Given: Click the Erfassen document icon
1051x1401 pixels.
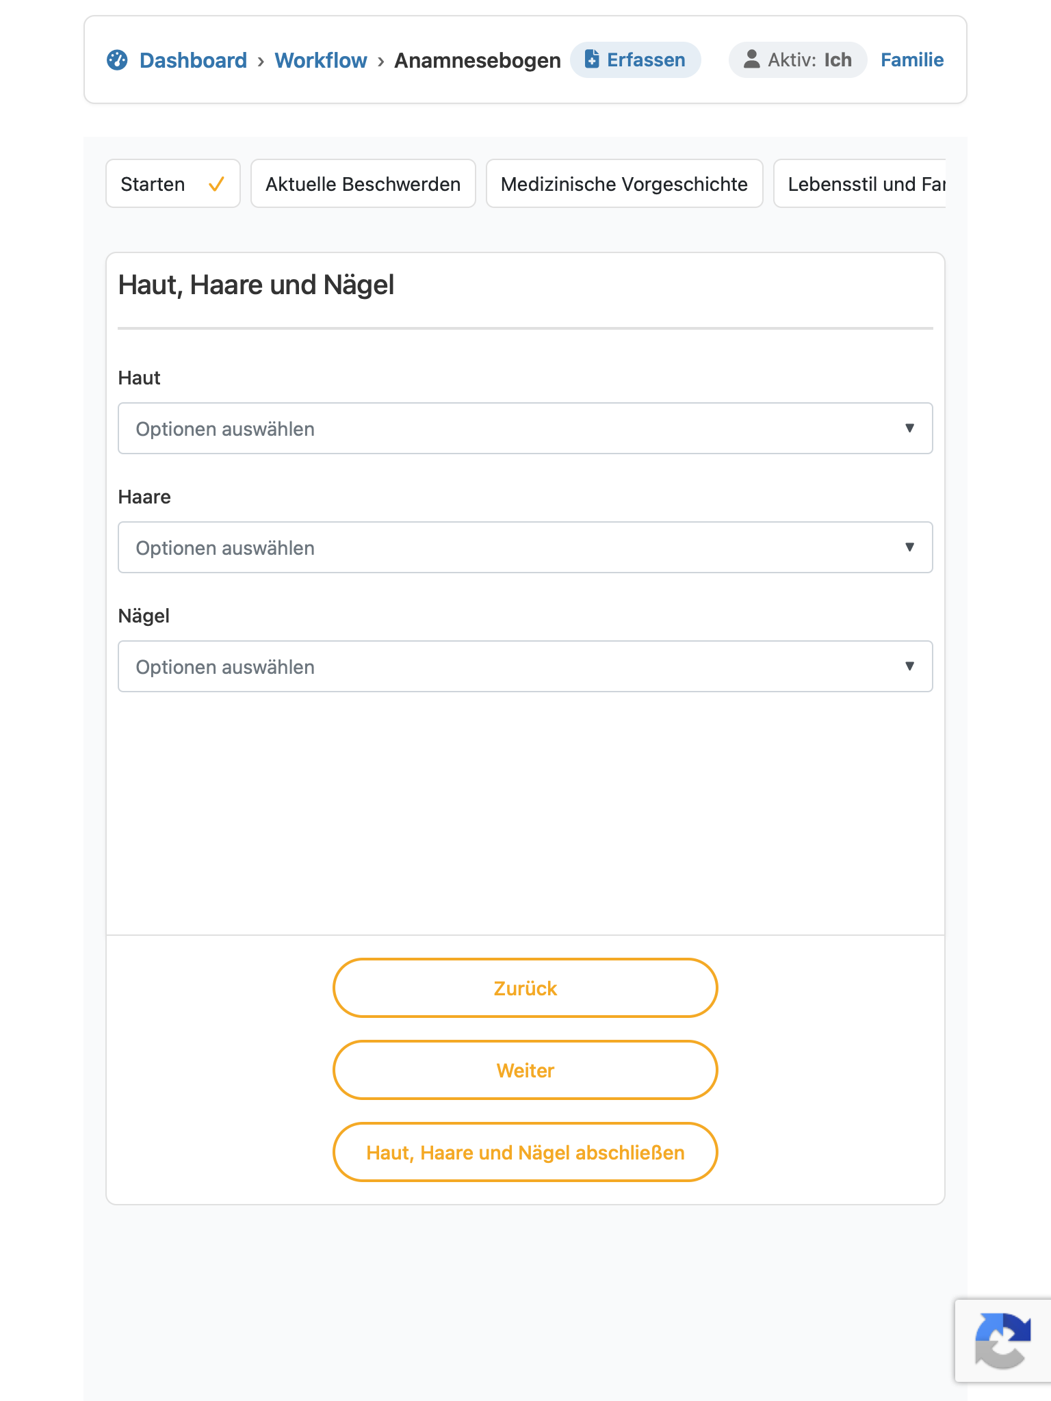Looking at the screenshot, I should coord(593,60).
